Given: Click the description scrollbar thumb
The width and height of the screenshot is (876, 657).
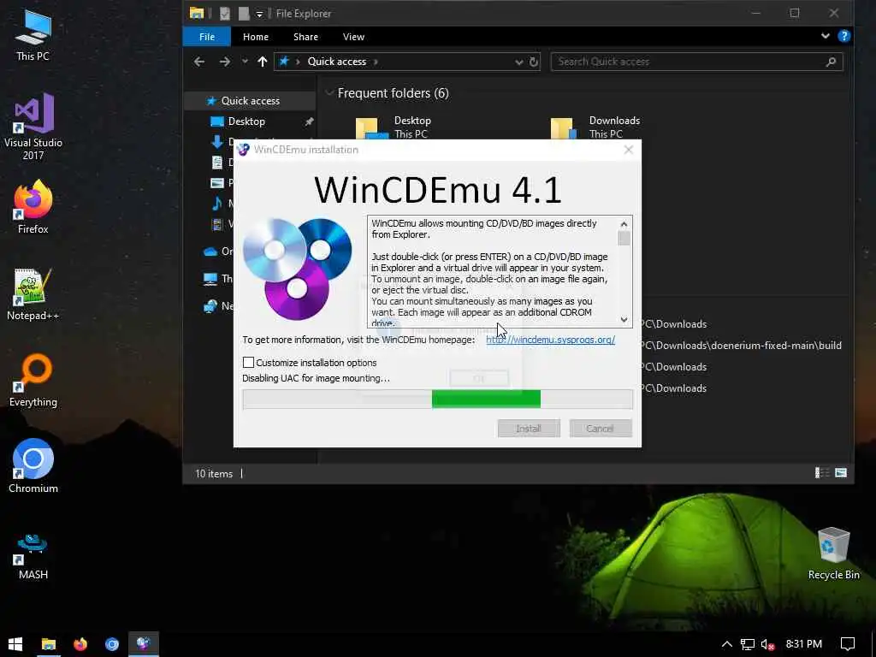Looking at the screenshot, I should 624,238.
